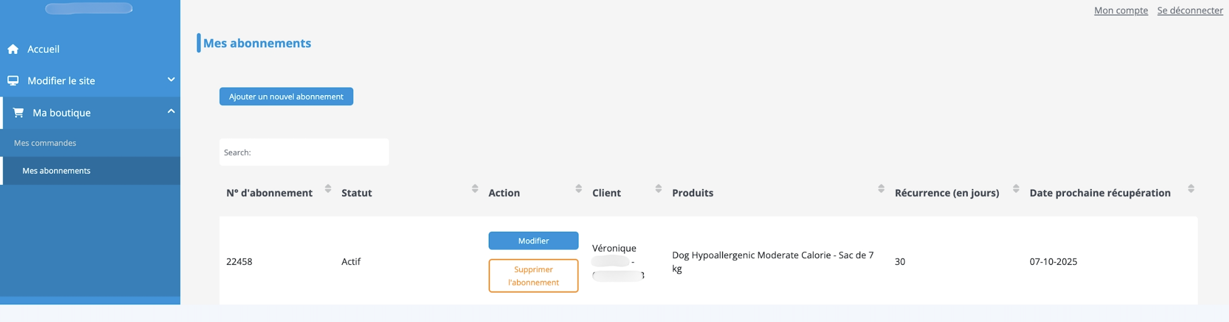The height and width of the screenshot is (322, 1229).
Task: Click the sort arrows on Action column
Action: (x=578, y=188)
